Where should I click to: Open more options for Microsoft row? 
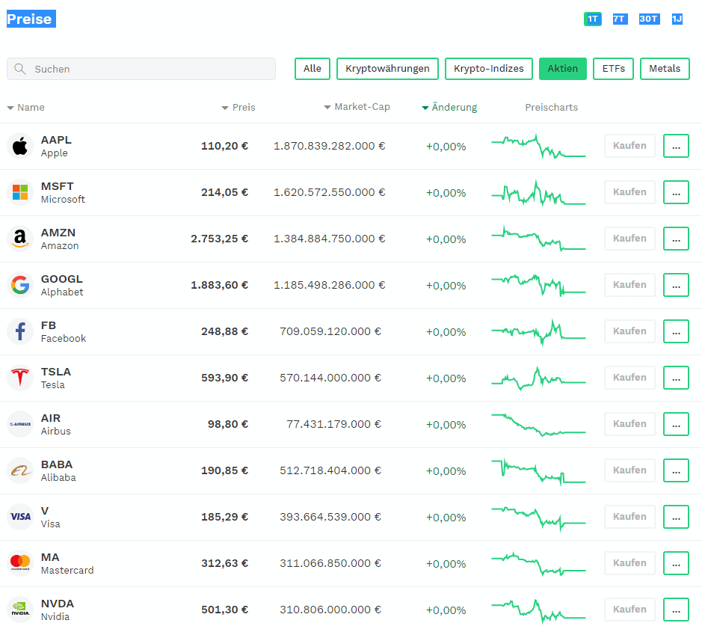click(676, 192)
